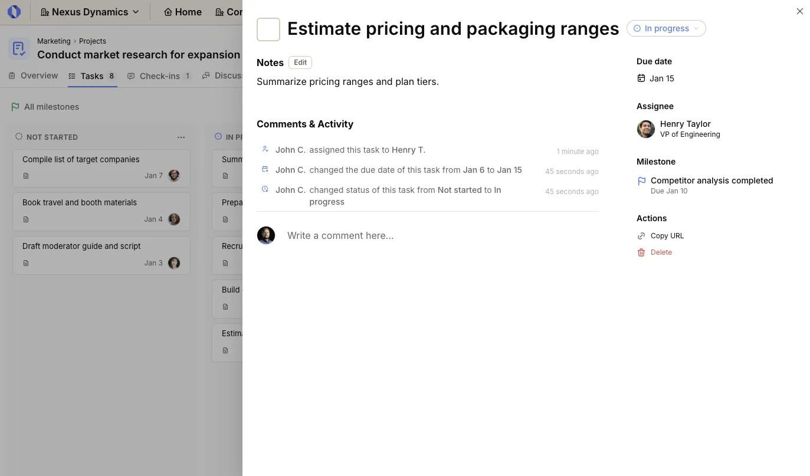Select the calendar icon next to Jan 15
The width and height of the screenshot is (810, 476).
pyautogui.click(x=641, y=78)
